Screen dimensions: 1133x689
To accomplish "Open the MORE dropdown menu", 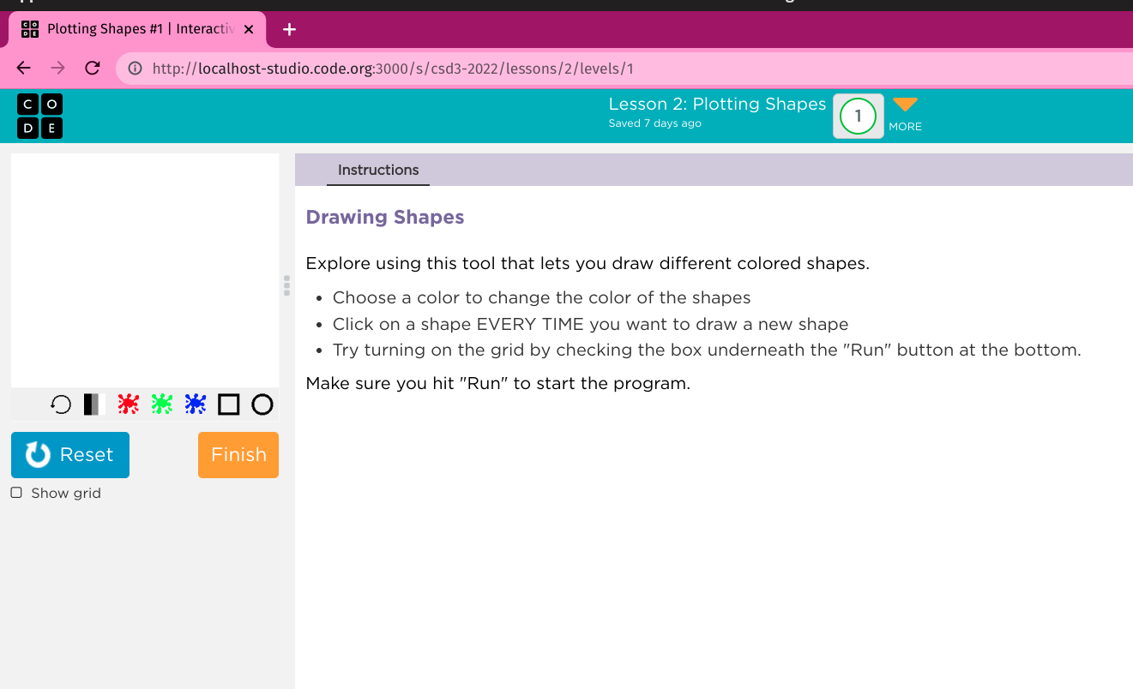I will [905, 113].
